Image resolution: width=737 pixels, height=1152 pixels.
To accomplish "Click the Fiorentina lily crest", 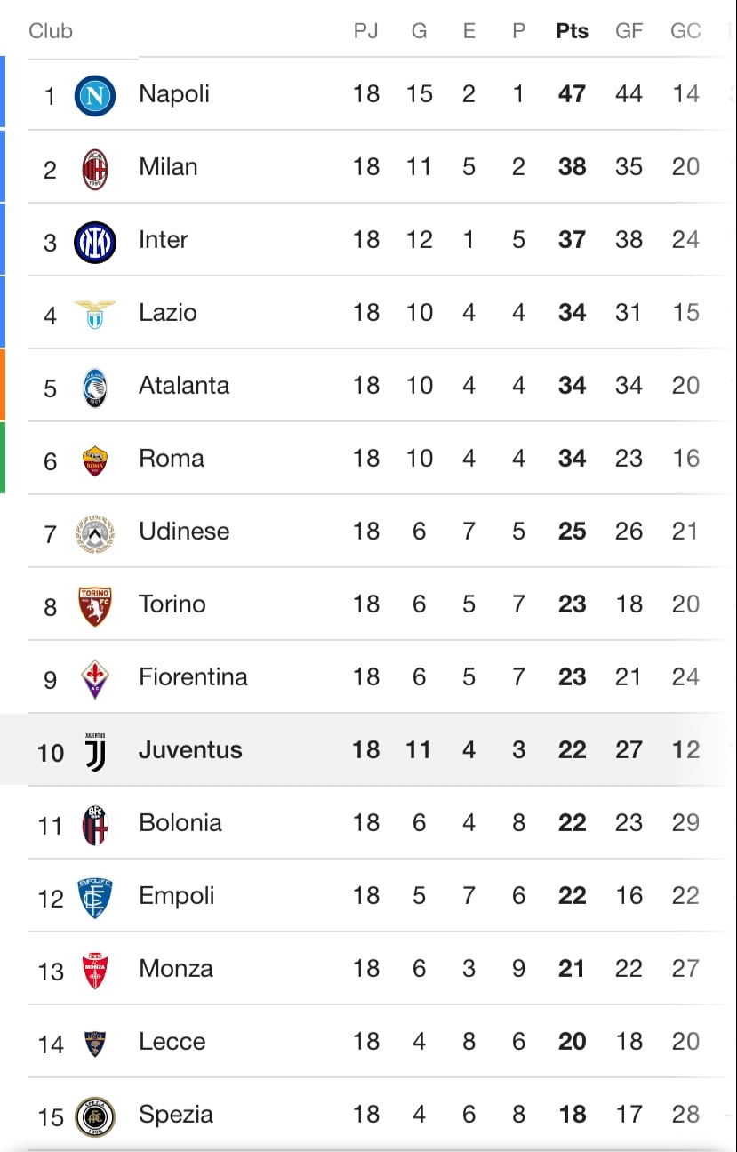I will pos(94,678).
